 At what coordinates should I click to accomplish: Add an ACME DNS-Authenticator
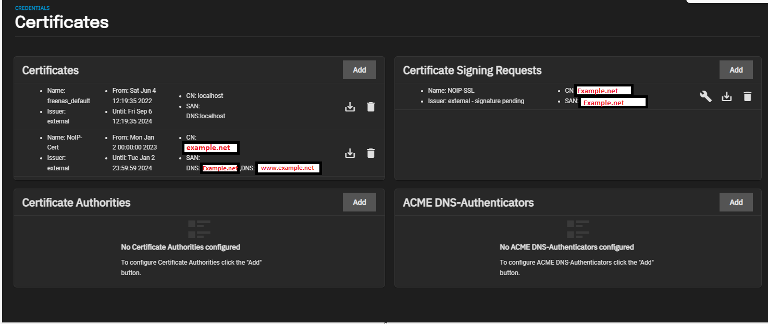click(736, 202)
